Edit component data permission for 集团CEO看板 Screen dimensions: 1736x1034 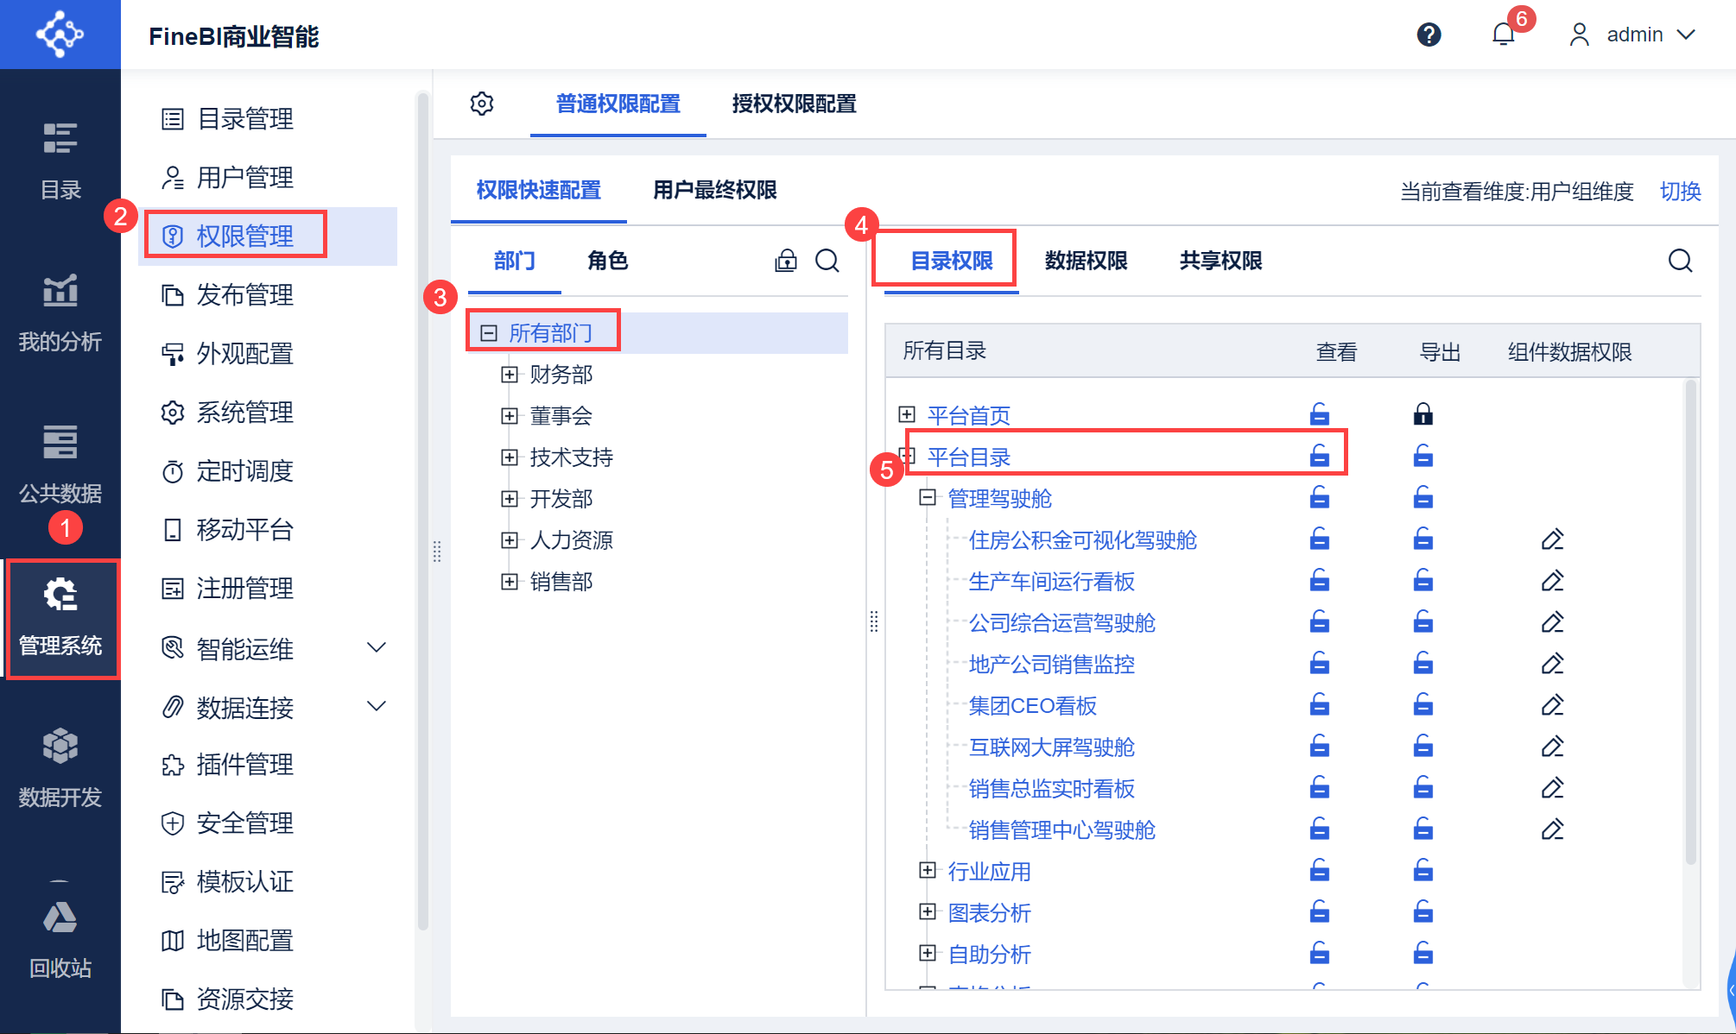(x=1552, y=705)
